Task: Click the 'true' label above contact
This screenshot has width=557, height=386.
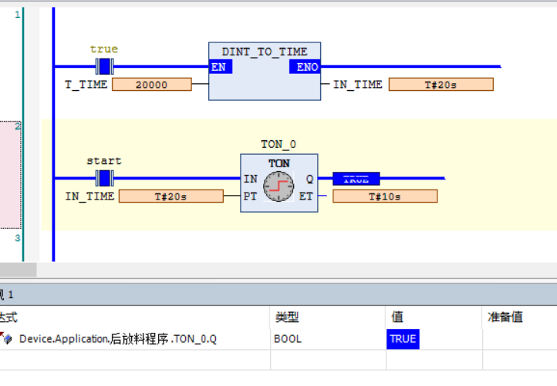Action: [103, 49]
